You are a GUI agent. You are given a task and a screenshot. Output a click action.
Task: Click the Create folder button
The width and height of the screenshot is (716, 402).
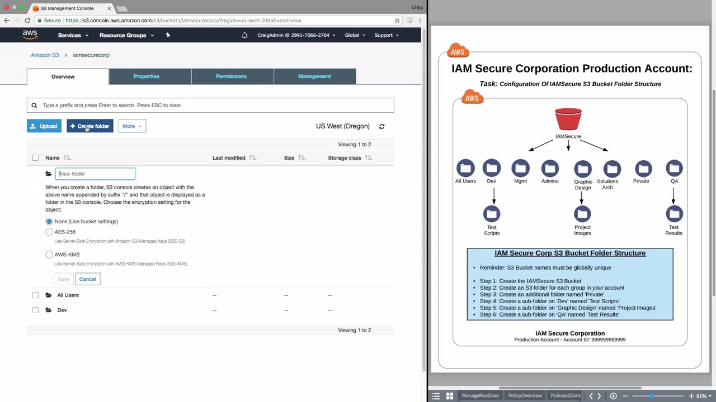coord(90,126)
